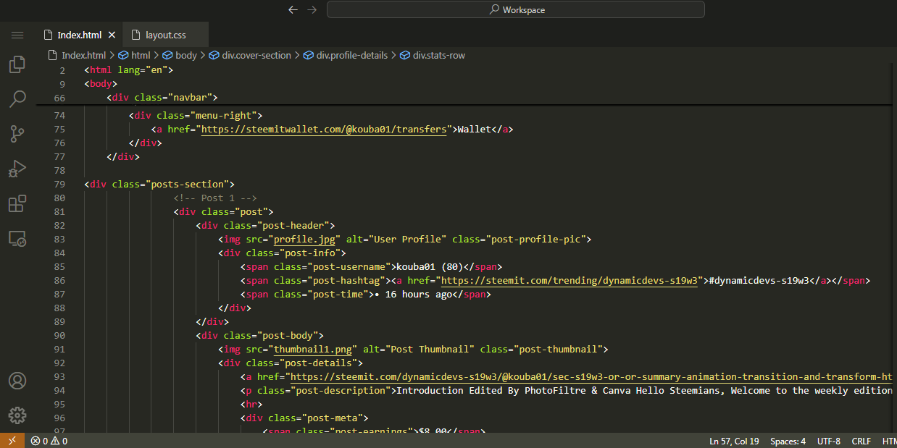Open errors and warnings problems indicator
Image resolution: width=897 pixels, height=448 pixels.
(x=49, y=441)
